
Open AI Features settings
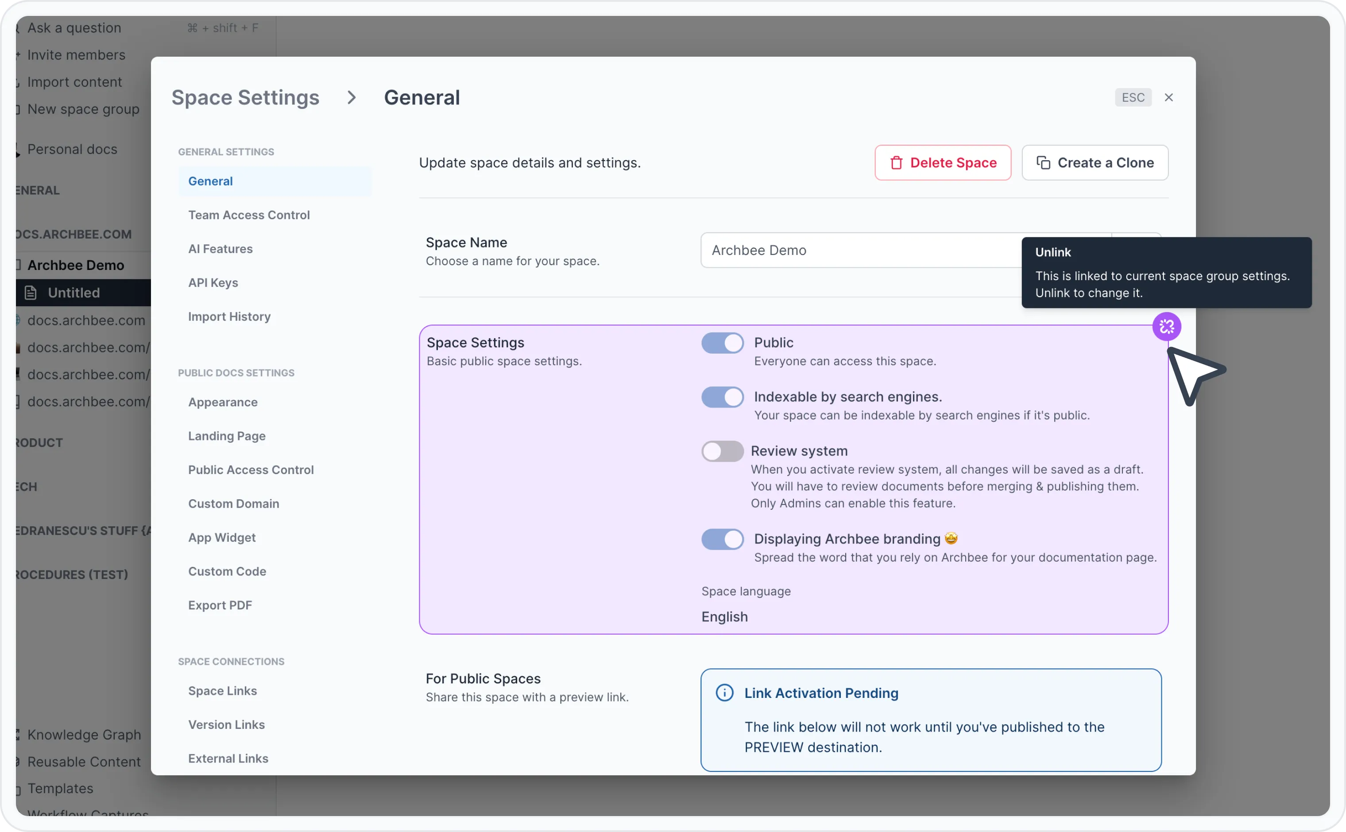220,249
